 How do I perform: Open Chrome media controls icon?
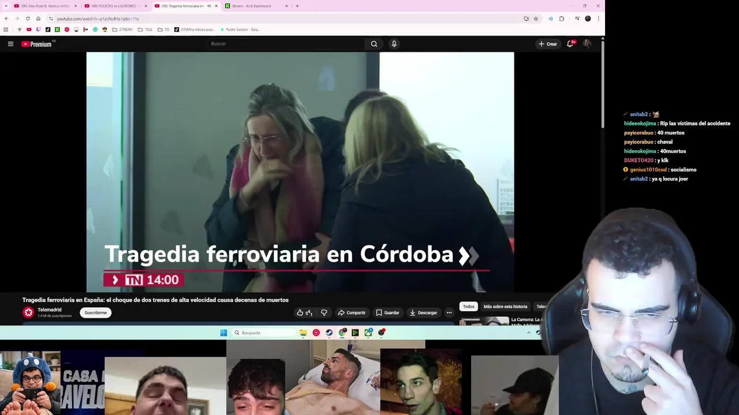[577, 18]
